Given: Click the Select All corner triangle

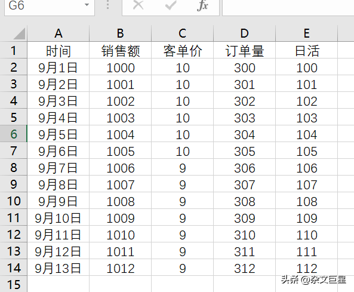Looking at the screenshot, I should pos(19,34).
